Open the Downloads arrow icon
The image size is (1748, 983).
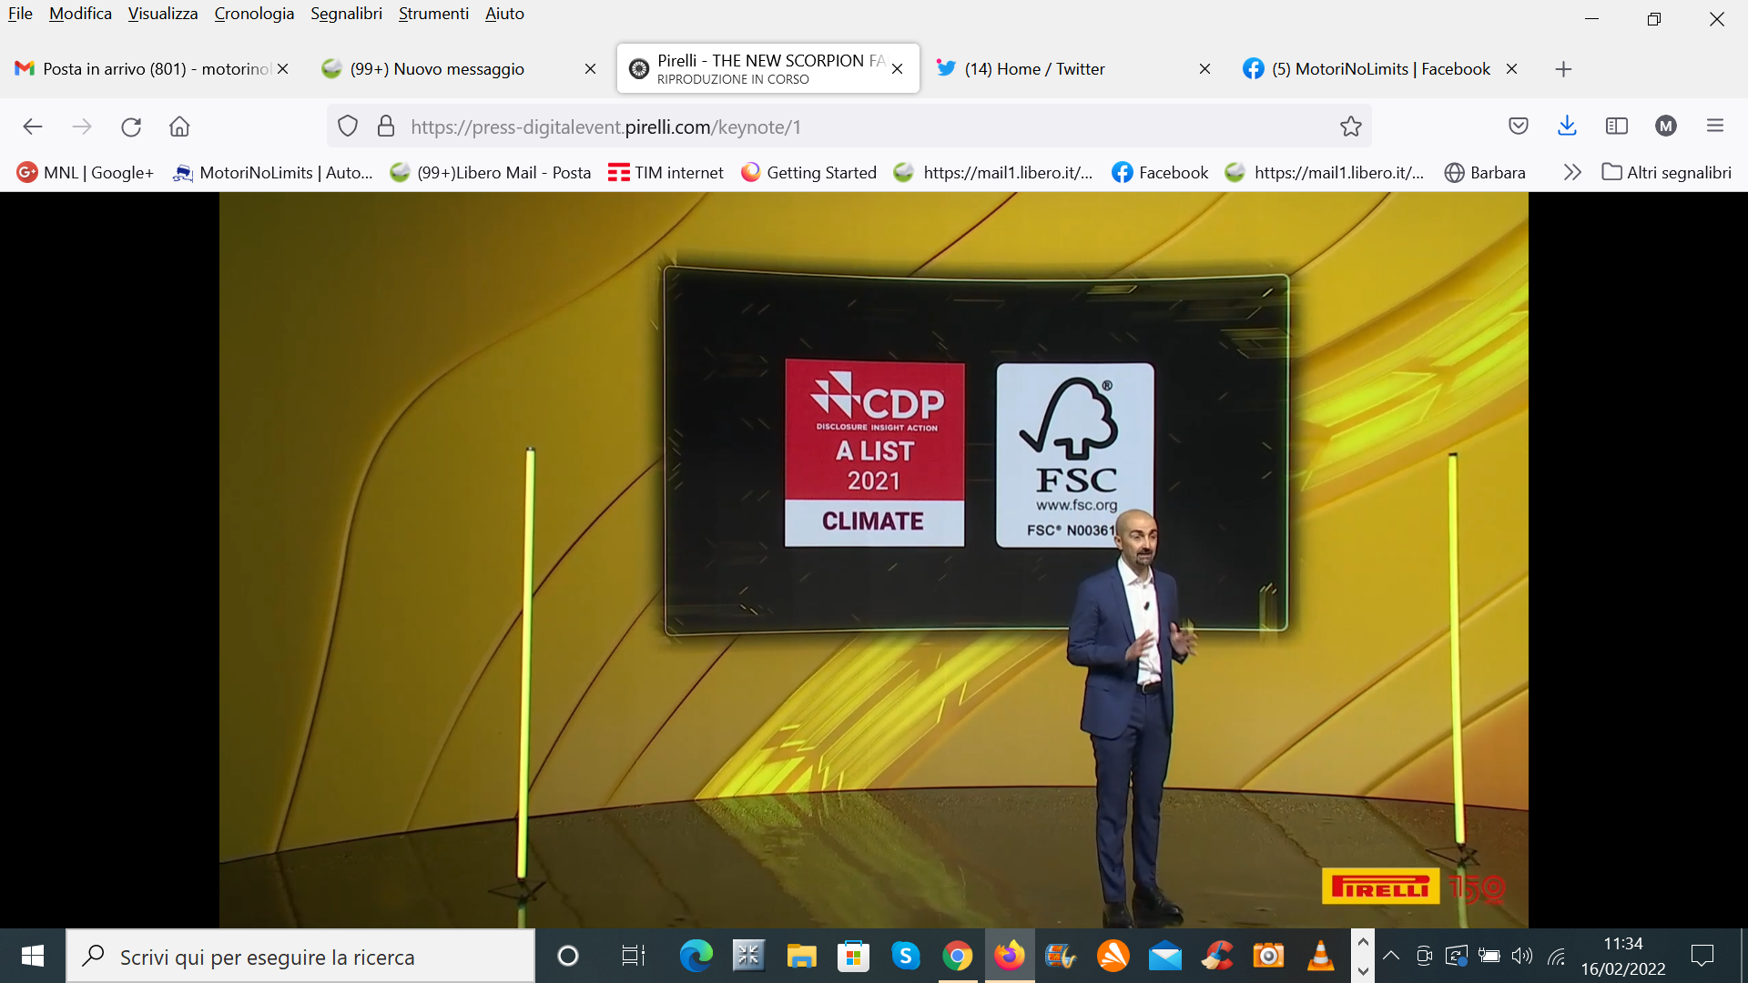click(x=1567, y=127)
